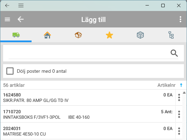The image size is (187, 140).
Task: Focus the search text field
Action: tap(88, 53)
